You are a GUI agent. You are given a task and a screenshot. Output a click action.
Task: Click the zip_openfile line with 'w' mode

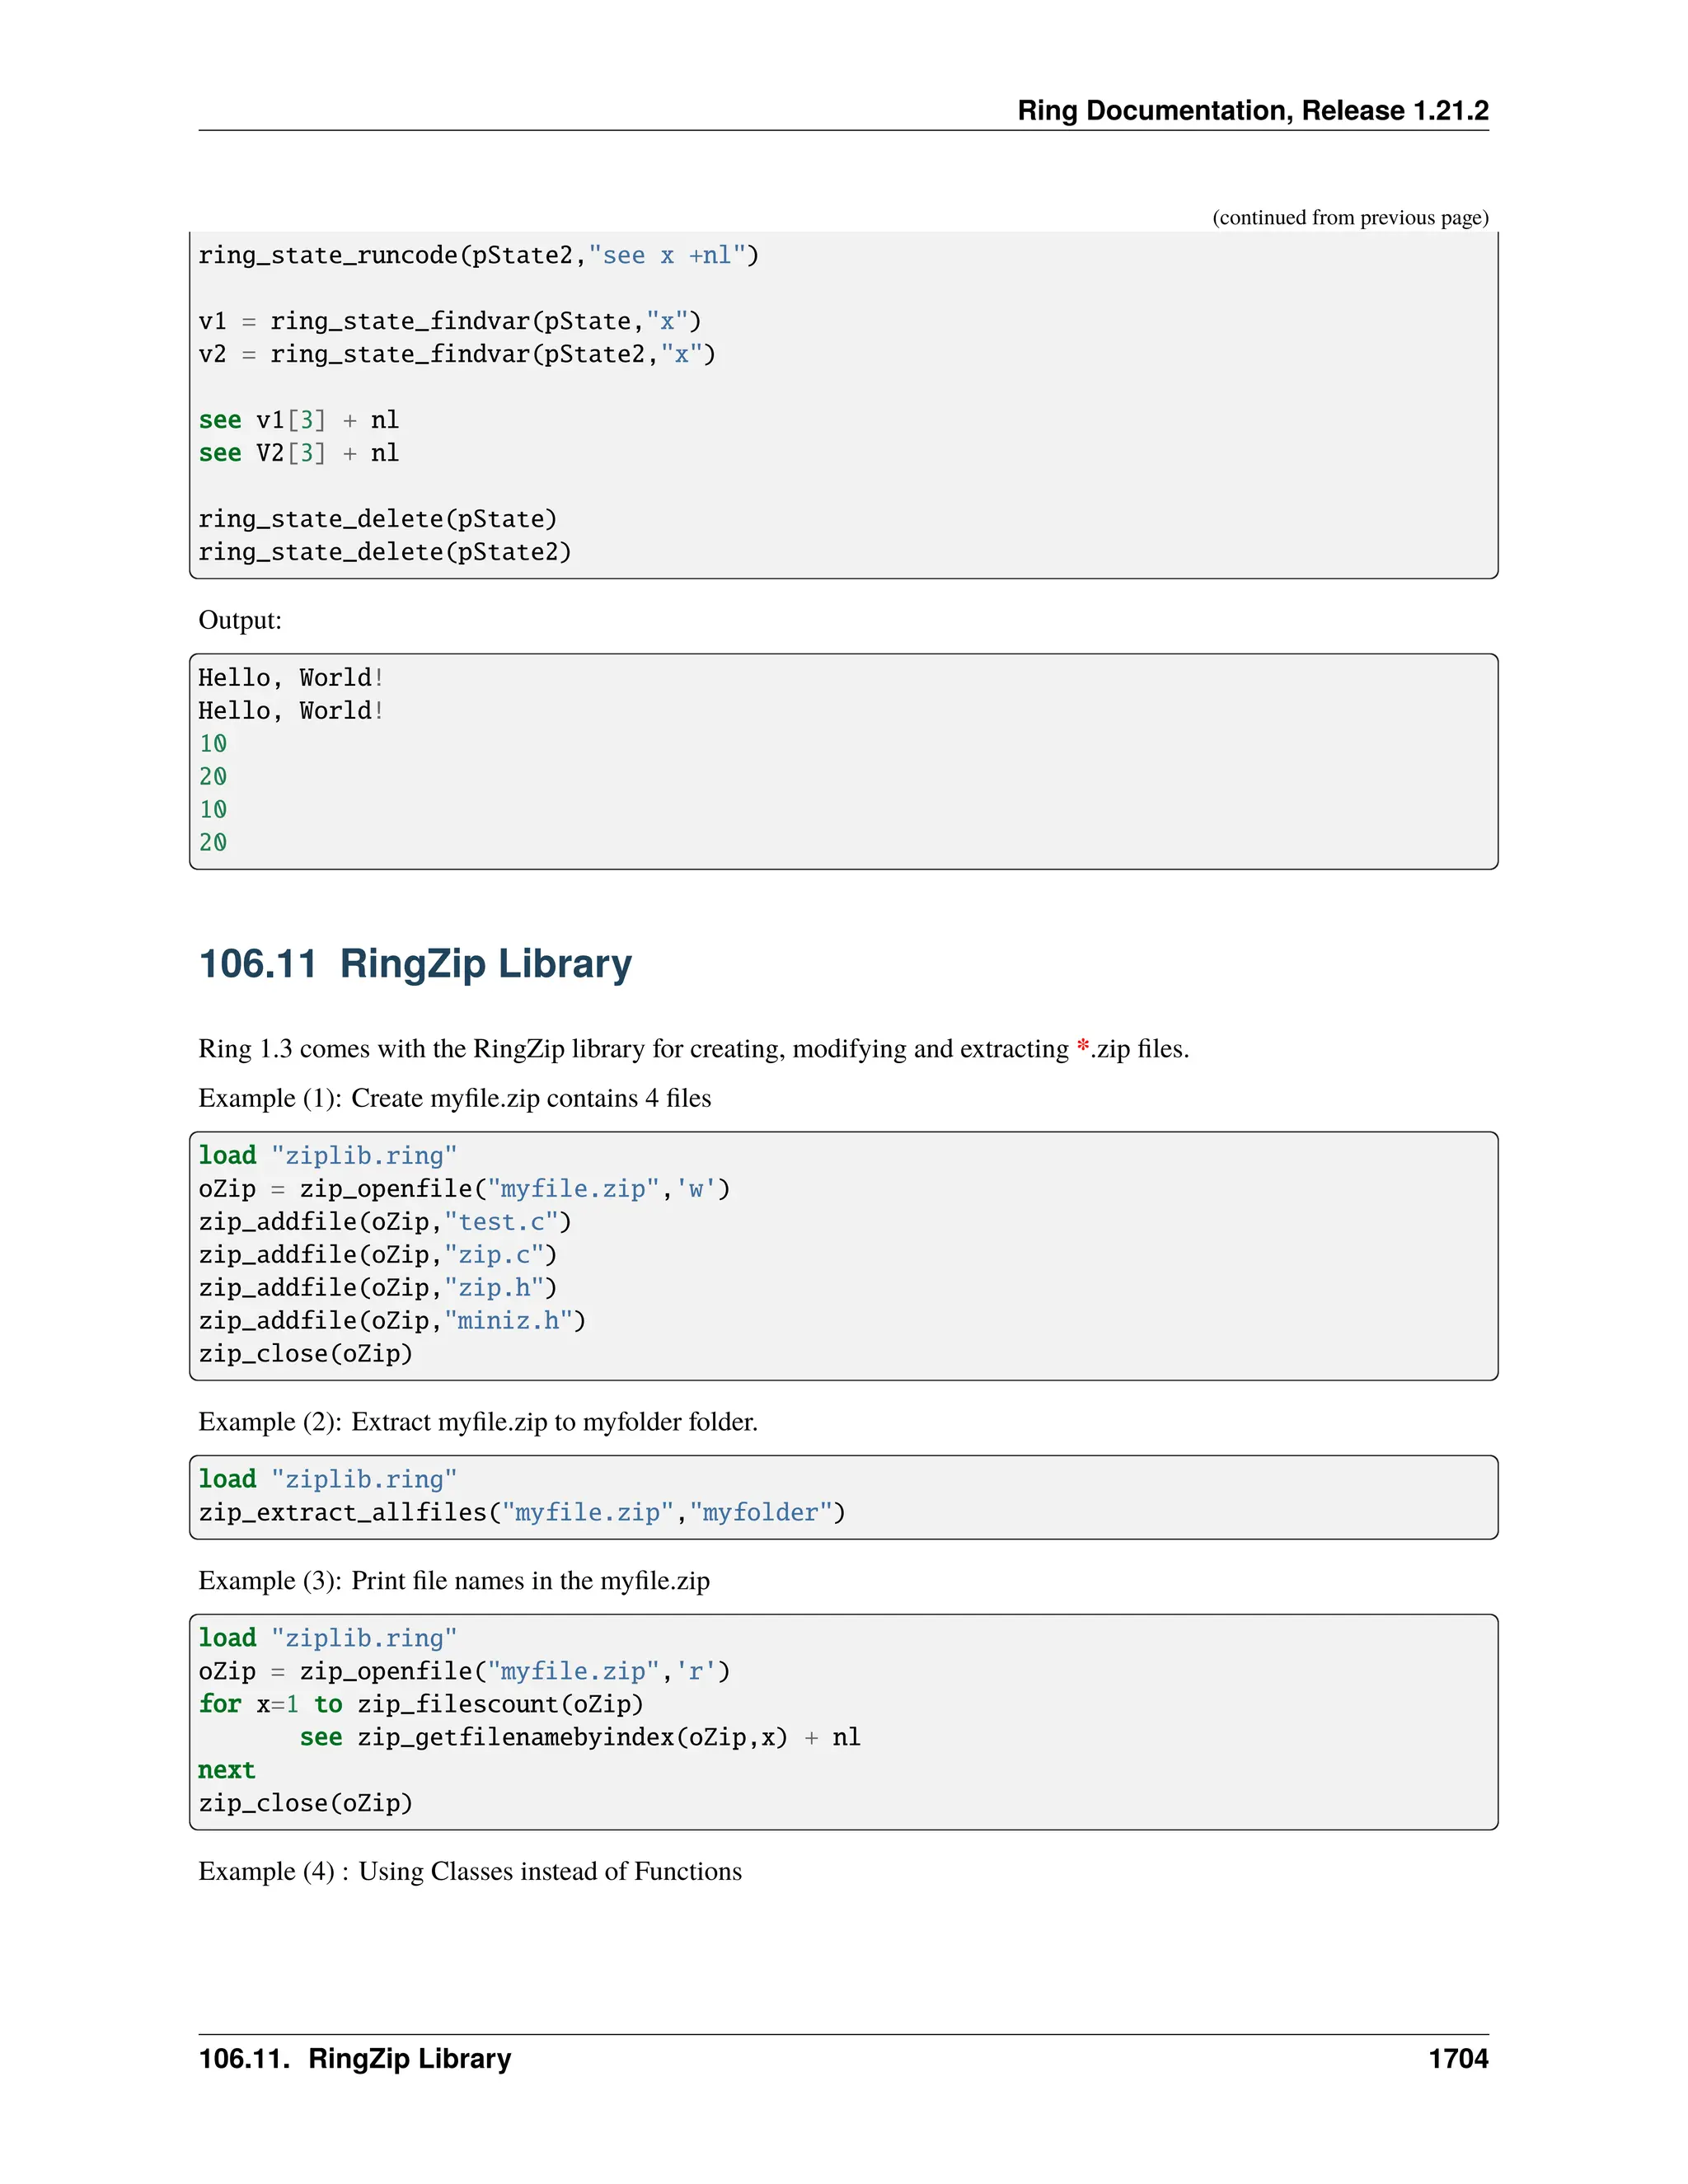click(x=464, y=1189)
